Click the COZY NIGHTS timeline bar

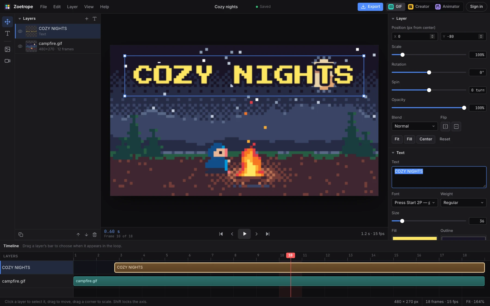tap(299, 268)
